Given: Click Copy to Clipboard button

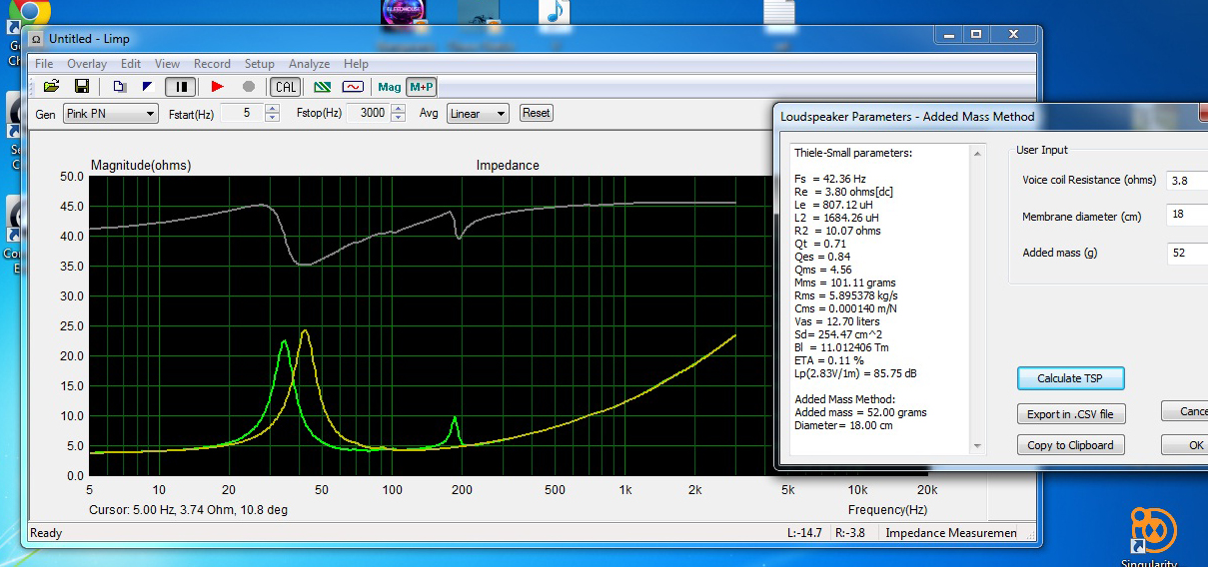Looking at the screenshot, I should 1071,445.
